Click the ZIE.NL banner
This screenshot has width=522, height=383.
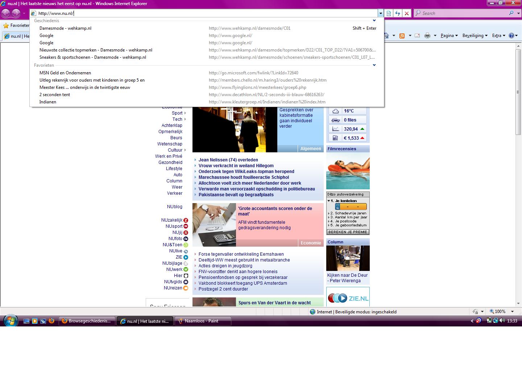(348, 297)
